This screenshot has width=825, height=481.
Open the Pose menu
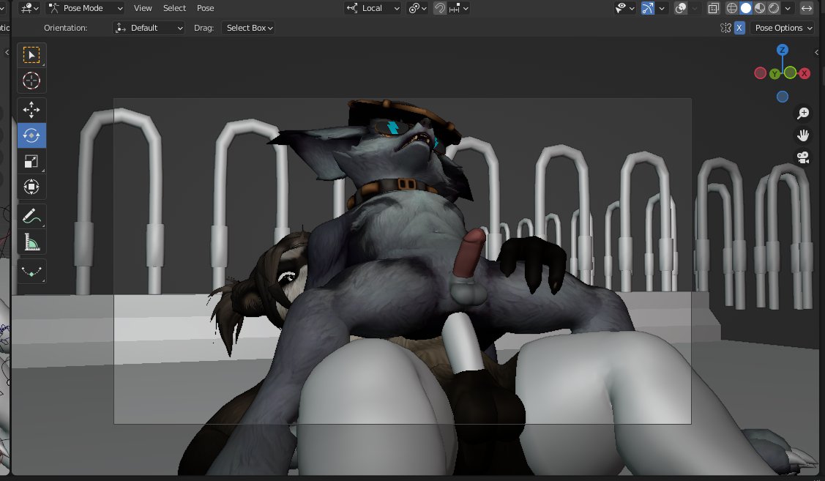(205, 8)
